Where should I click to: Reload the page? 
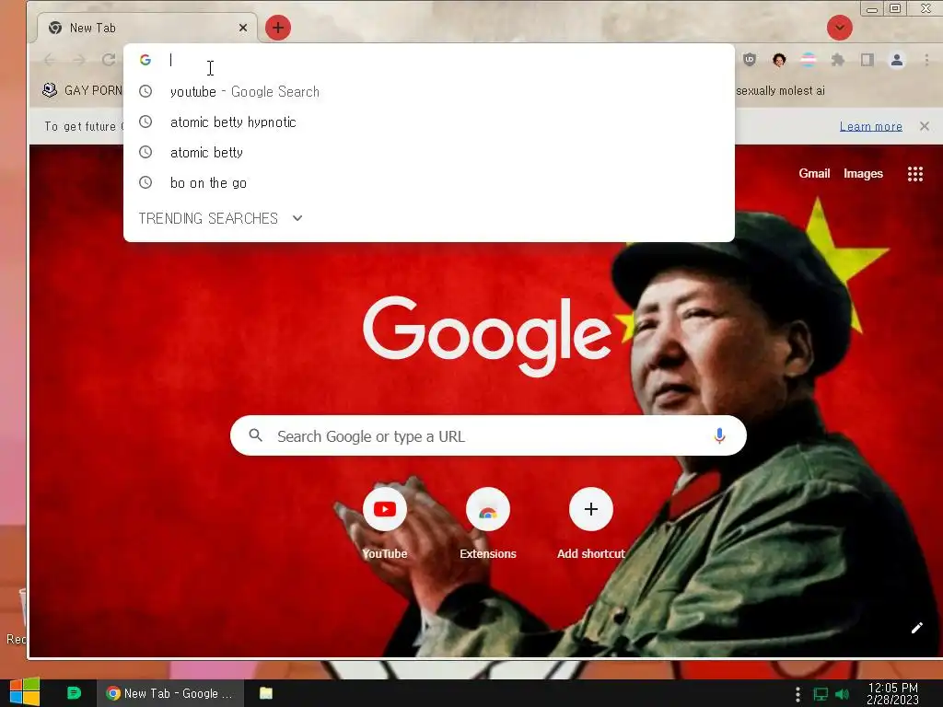[109, 60]
